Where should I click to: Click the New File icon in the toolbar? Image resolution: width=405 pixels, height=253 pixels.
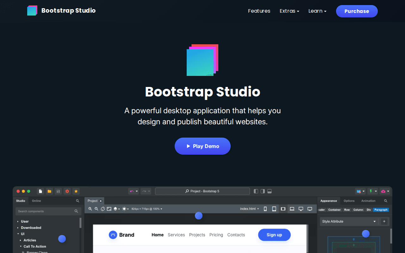tap(40, 191)
